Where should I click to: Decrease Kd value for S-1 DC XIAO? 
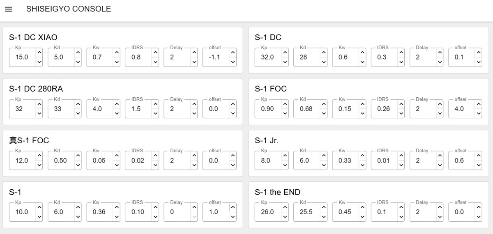point(78,62)
